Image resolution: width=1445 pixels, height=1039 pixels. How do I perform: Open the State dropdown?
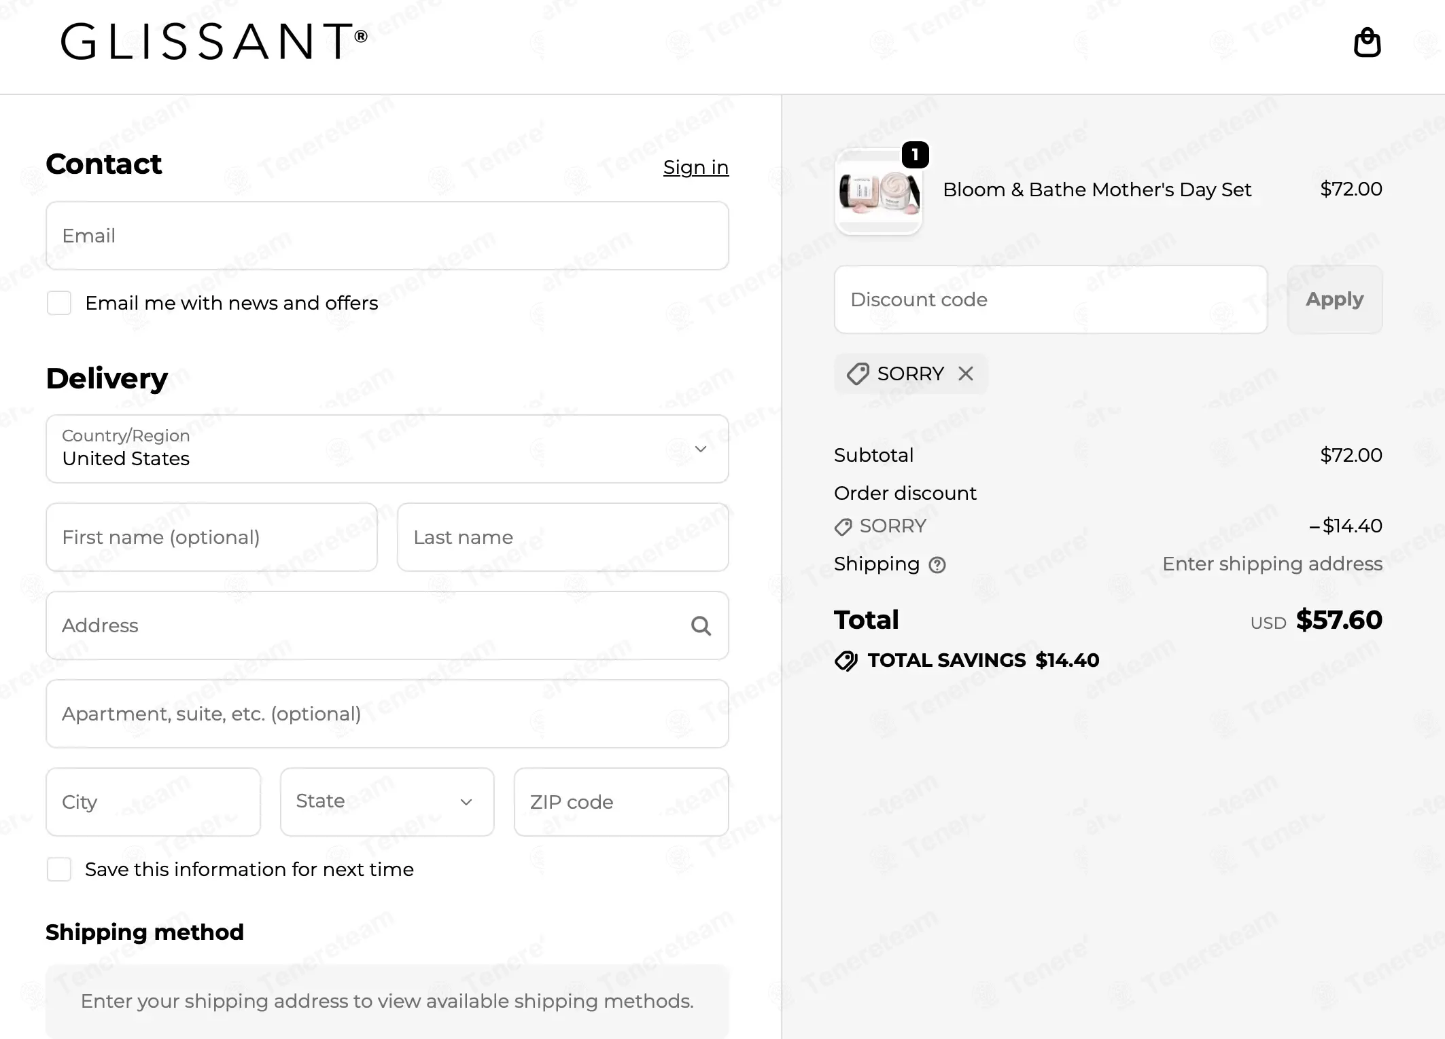pos(387,802)
